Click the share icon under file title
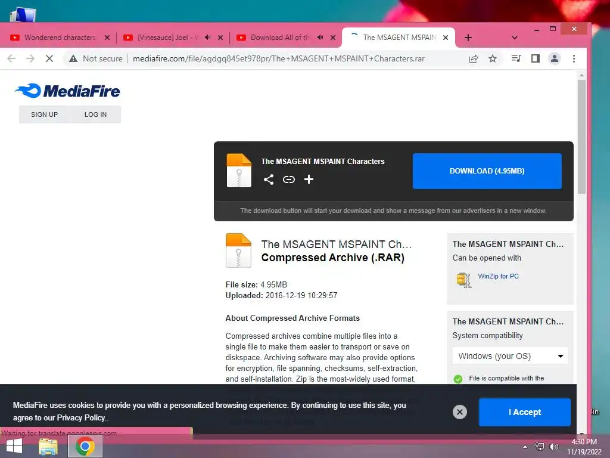Image resolution: width=610 pixels, height=458 pixels. (x=269, y=179)
